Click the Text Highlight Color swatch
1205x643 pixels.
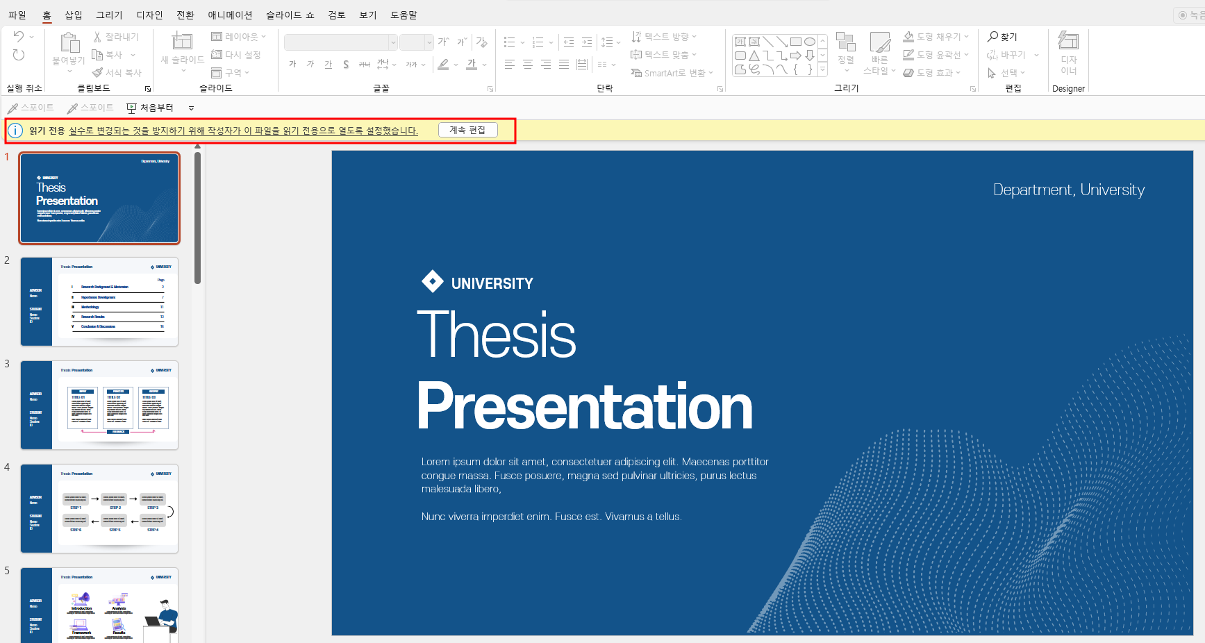[x=443, y=64]
